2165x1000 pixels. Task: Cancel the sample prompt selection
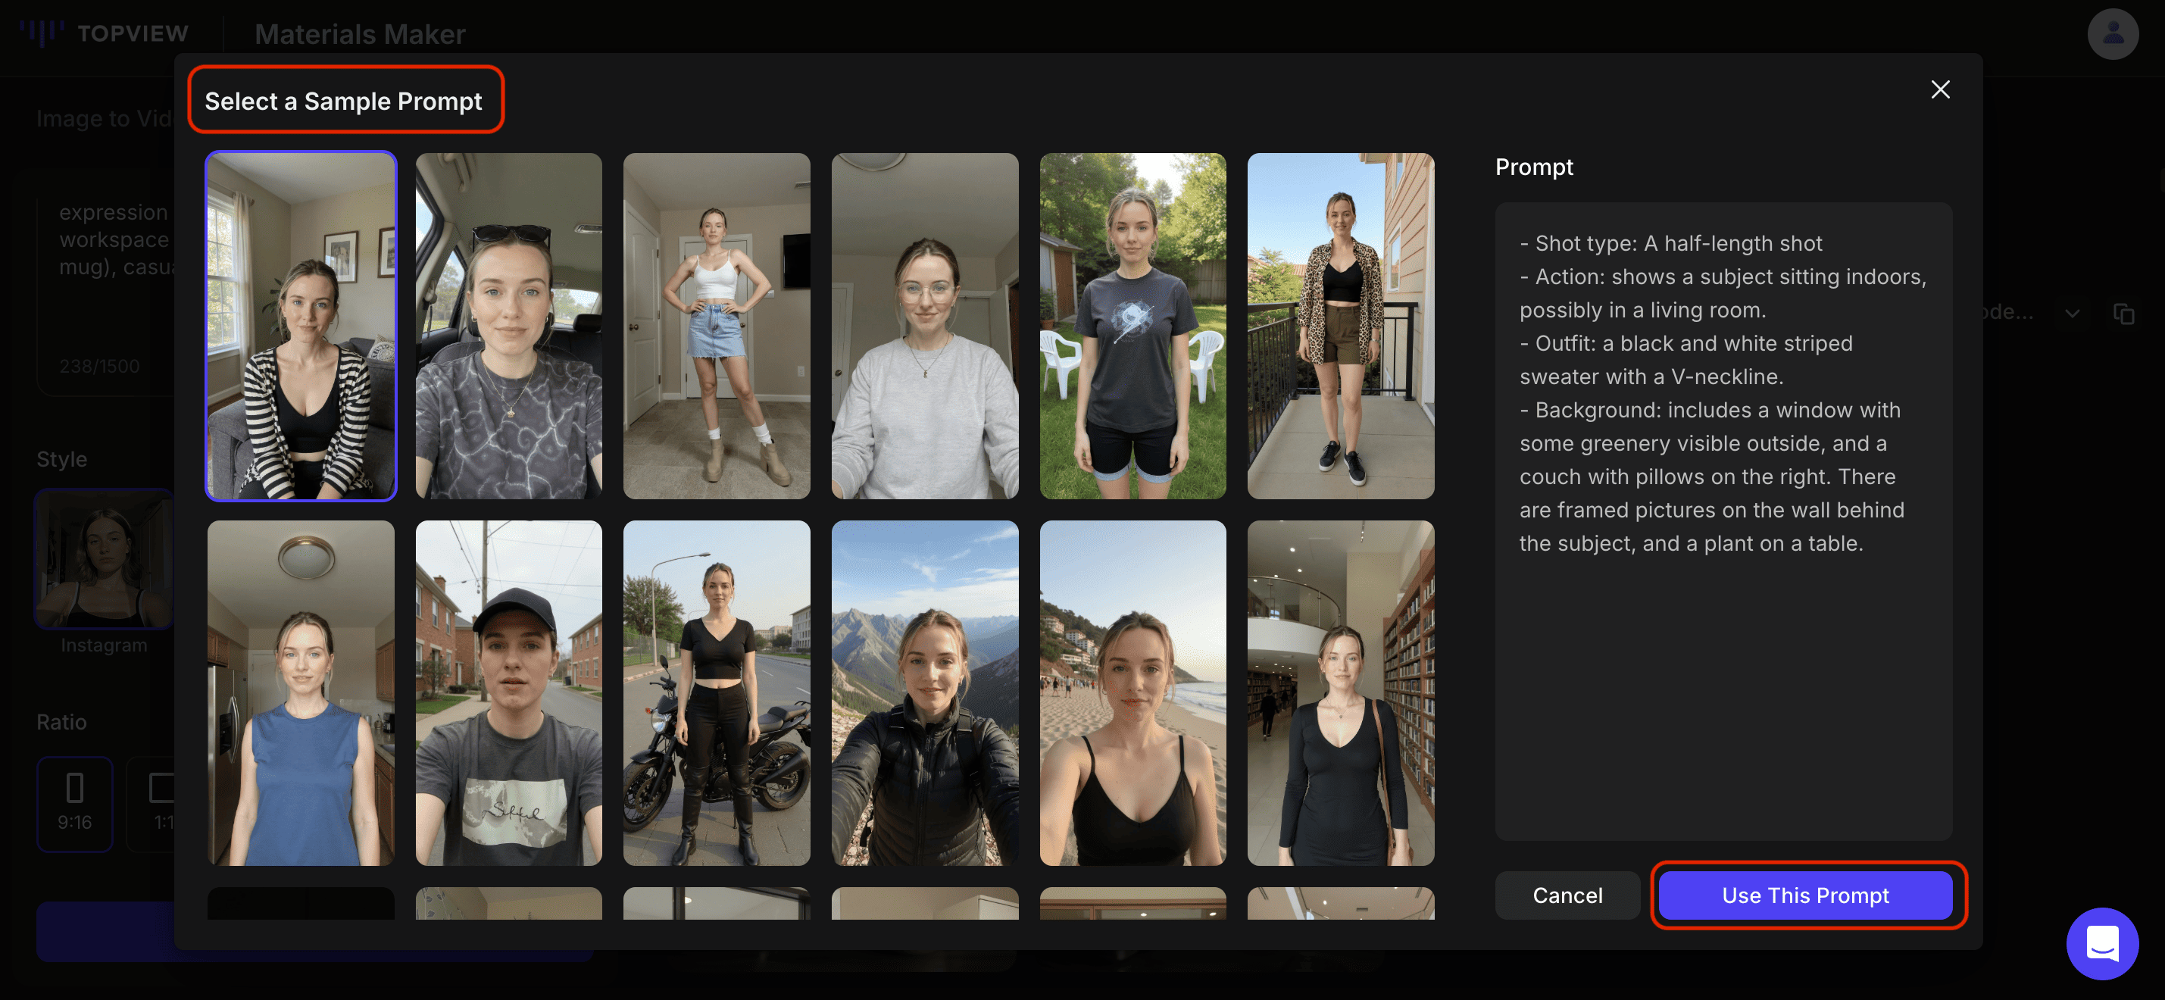point(1567,895)
